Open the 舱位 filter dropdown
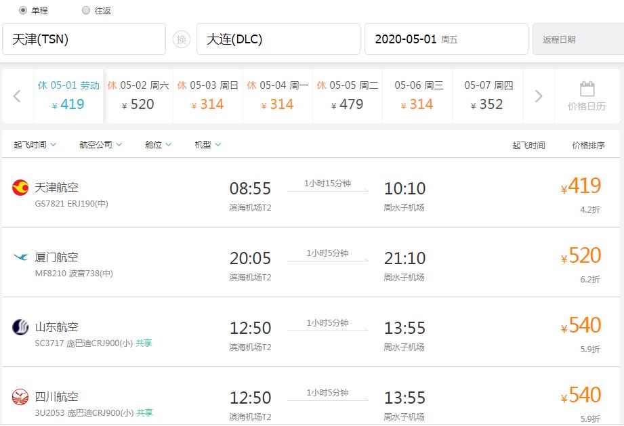The height and width of the screenshot is (426, 624). (x=155, y=144)
